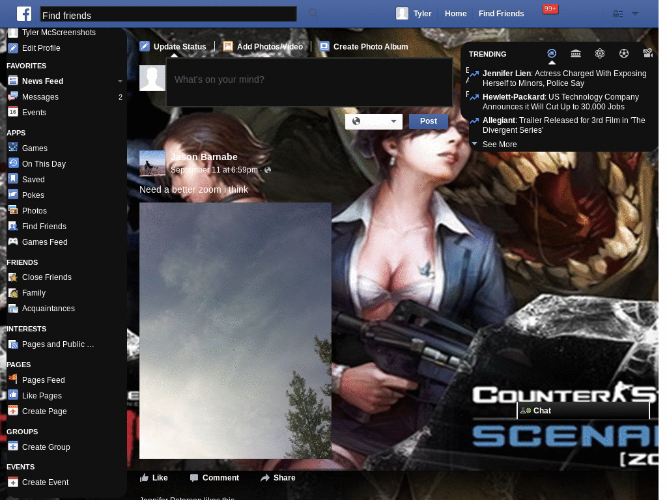
Task: Open the account menu dropdown arrow
Action: [635, 14]
